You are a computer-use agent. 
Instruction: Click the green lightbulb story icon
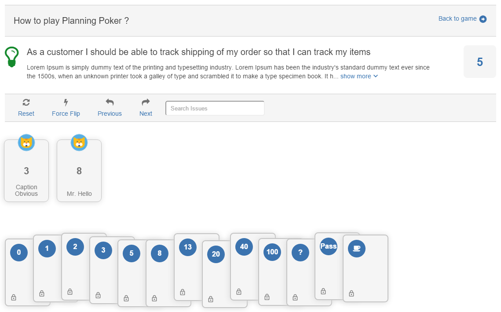pyautogui.click(x=12, y=57)
